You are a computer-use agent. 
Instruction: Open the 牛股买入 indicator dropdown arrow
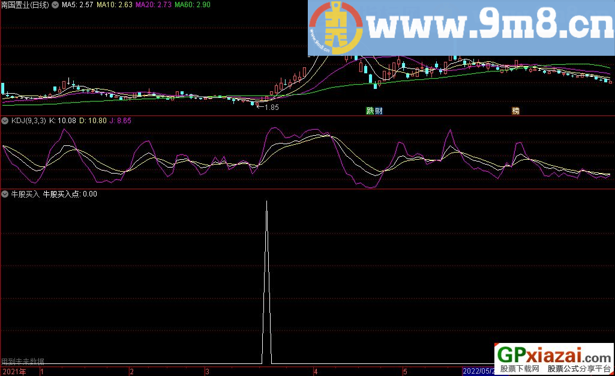[5, 194]
